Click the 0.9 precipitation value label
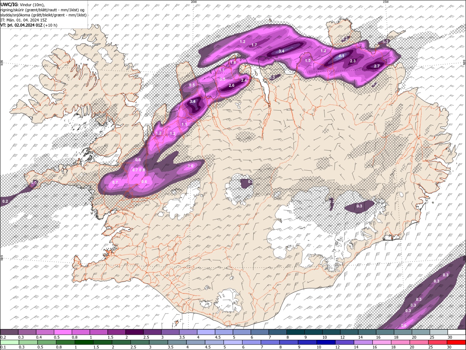This screenshot has width=466, height=350. coord(142,170)
